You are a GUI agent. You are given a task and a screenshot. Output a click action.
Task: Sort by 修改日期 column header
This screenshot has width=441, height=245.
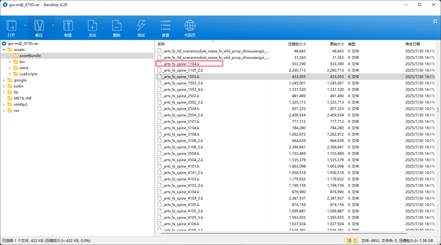(x=419, y=44)
